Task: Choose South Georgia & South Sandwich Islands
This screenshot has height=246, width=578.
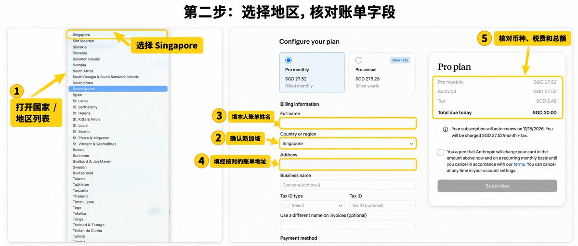Action: pos(105,77)
